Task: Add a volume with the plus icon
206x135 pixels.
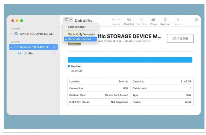Action: [113, 20]
